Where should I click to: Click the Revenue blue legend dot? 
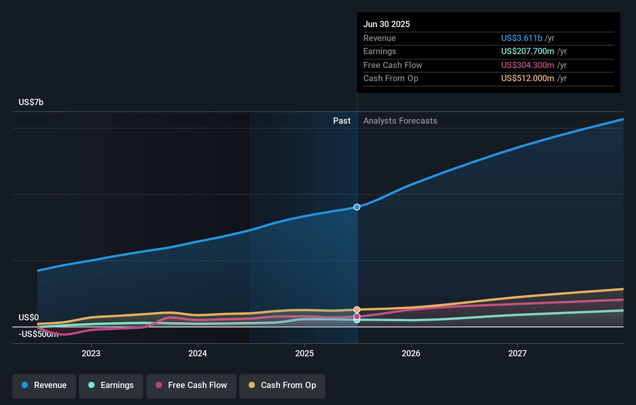coord(24,385)
